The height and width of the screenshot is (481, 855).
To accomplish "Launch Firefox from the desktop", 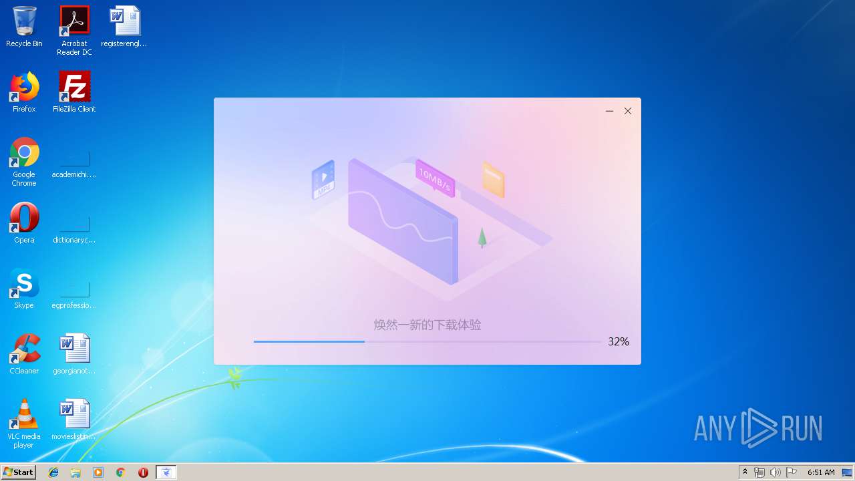I will [x=24, y=92].
